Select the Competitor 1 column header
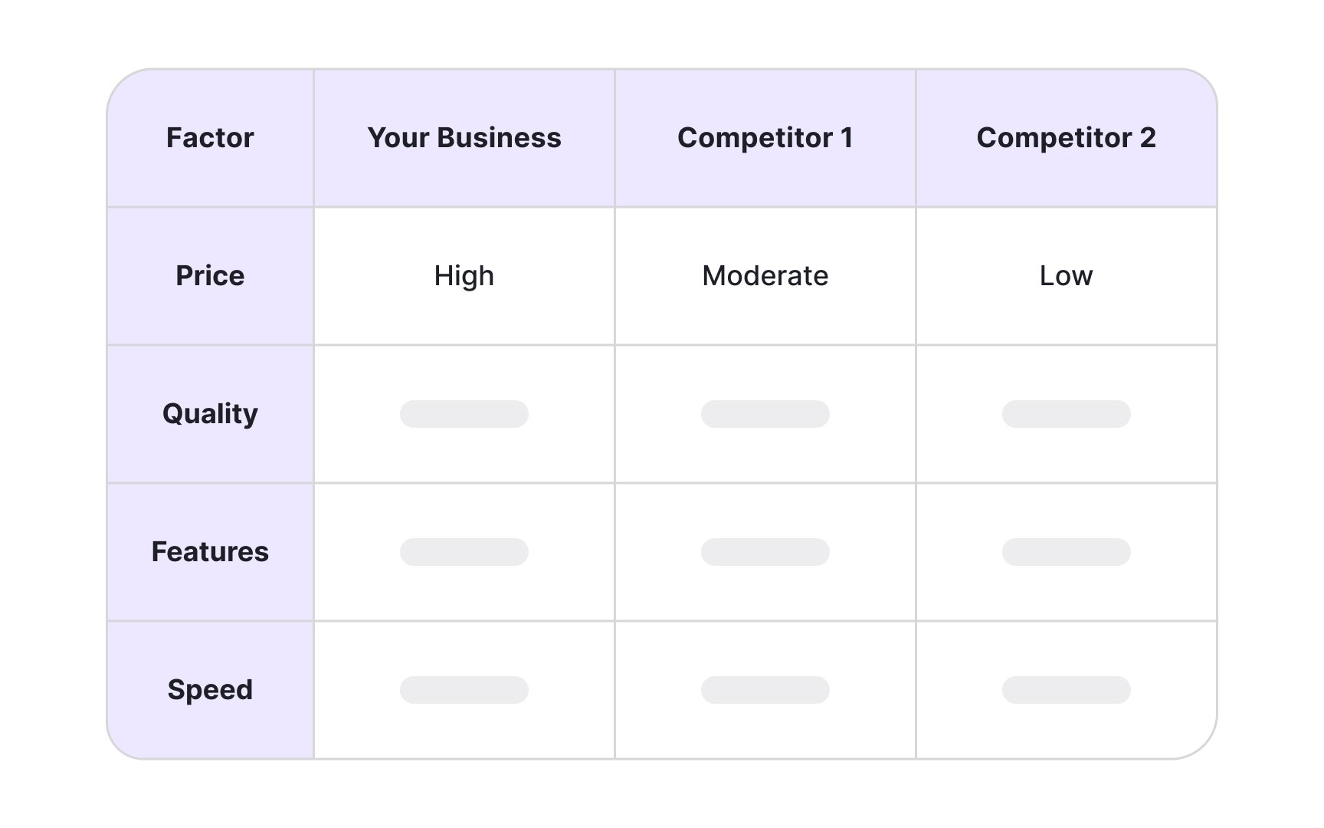 (765, 138)
